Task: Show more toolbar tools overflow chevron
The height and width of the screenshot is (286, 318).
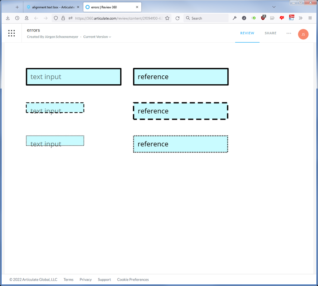Action: (300, 18)
